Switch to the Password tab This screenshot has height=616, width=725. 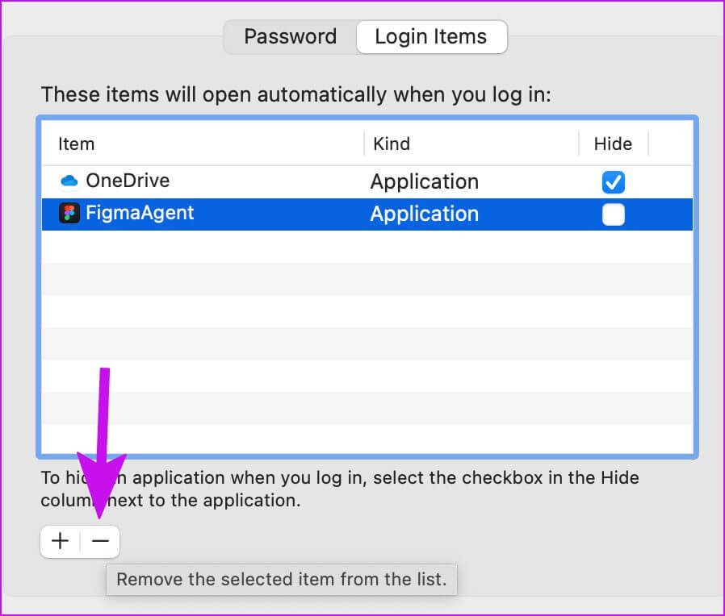click(x=291, y=36)
